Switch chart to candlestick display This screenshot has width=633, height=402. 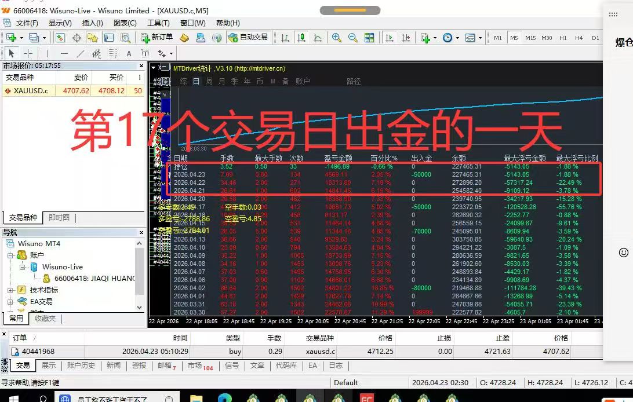(x=302, y=38)
